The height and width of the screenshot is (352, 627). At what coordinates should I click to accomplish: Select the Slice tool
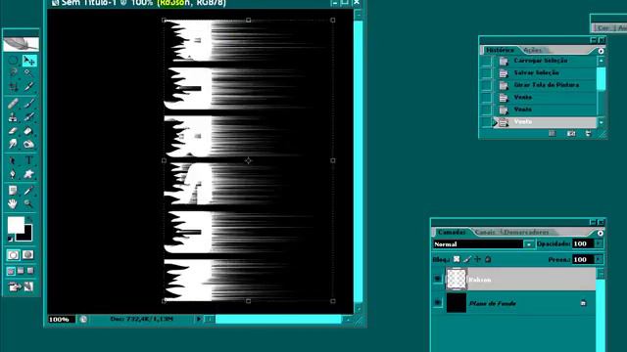point(28,87)
